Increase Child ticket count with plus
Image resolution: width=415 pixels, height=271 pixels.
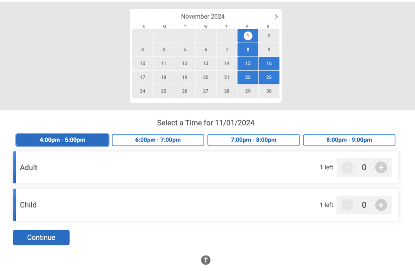point(381,205)
